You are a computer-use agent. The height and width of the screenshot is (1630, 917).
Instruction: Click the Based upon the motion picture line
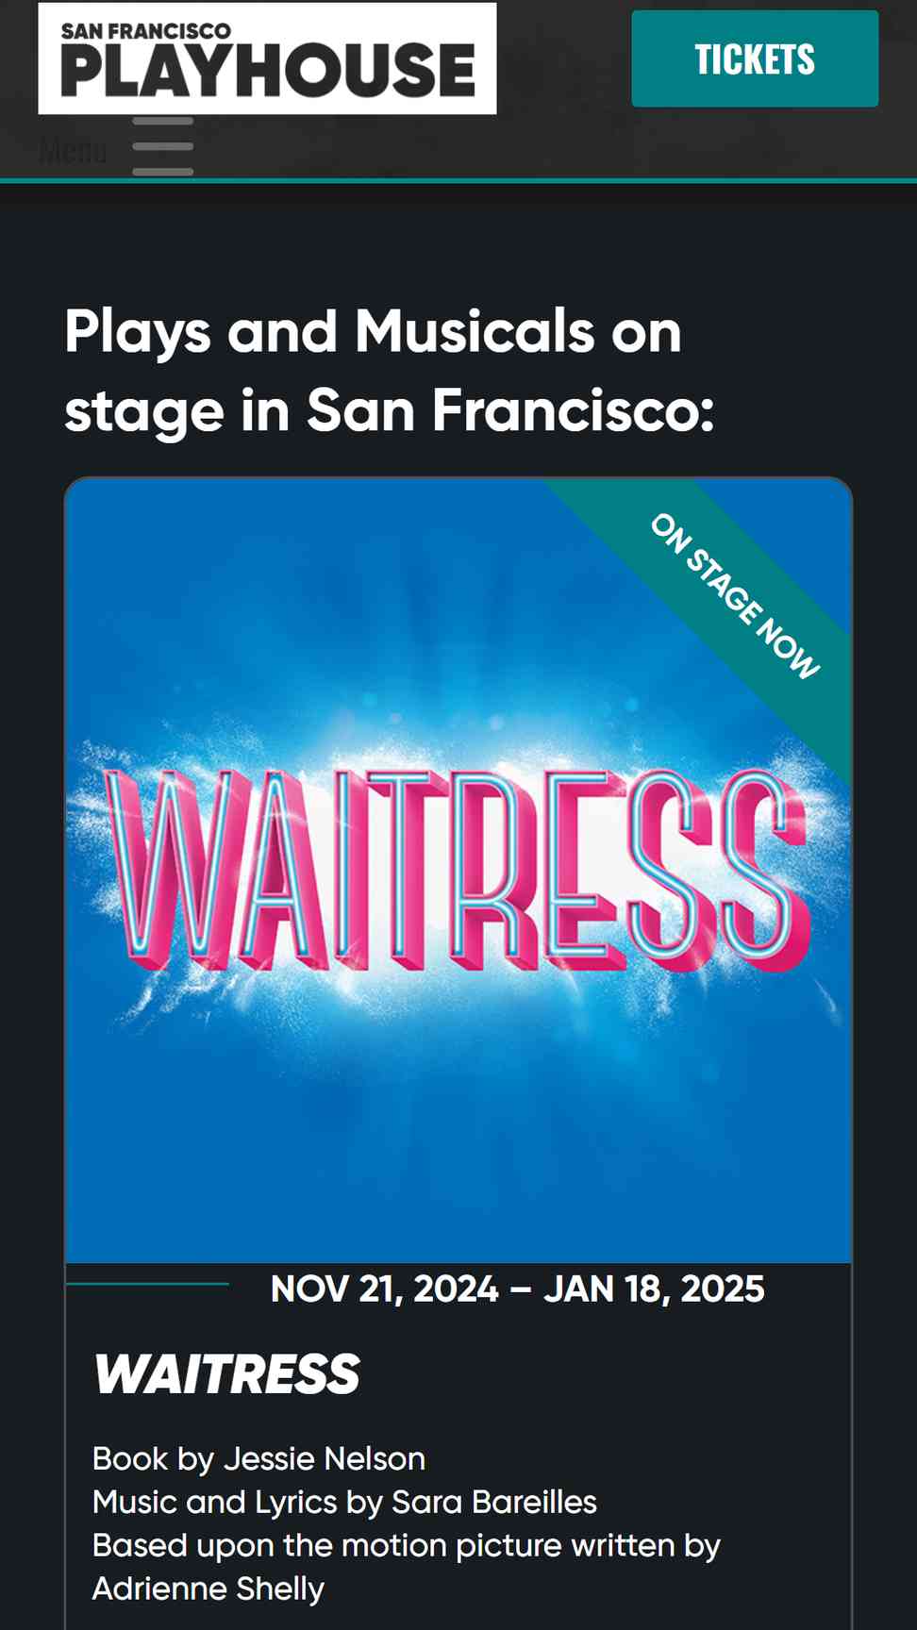407,1546
